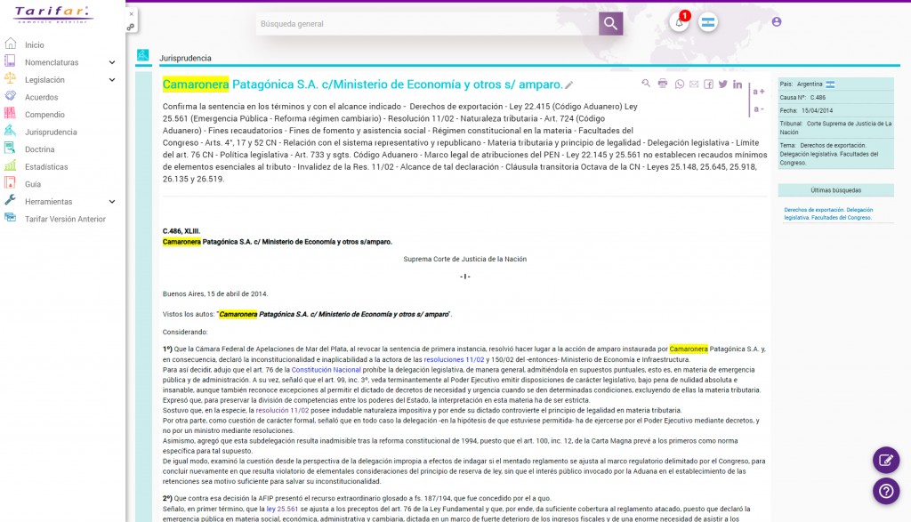Share the ruling by email icon
The width and height of the screenshot is (911, 522).
pyautogui.click(x=694, y=84)
